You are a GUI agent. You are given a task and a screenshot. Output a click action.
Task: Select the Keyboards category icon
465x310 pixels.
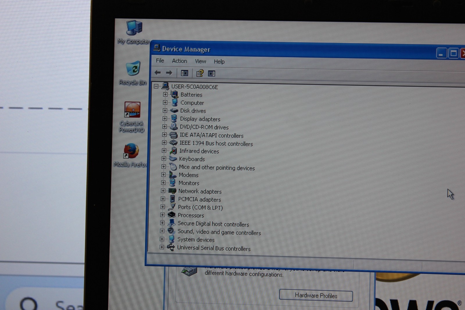coord(173,158)
